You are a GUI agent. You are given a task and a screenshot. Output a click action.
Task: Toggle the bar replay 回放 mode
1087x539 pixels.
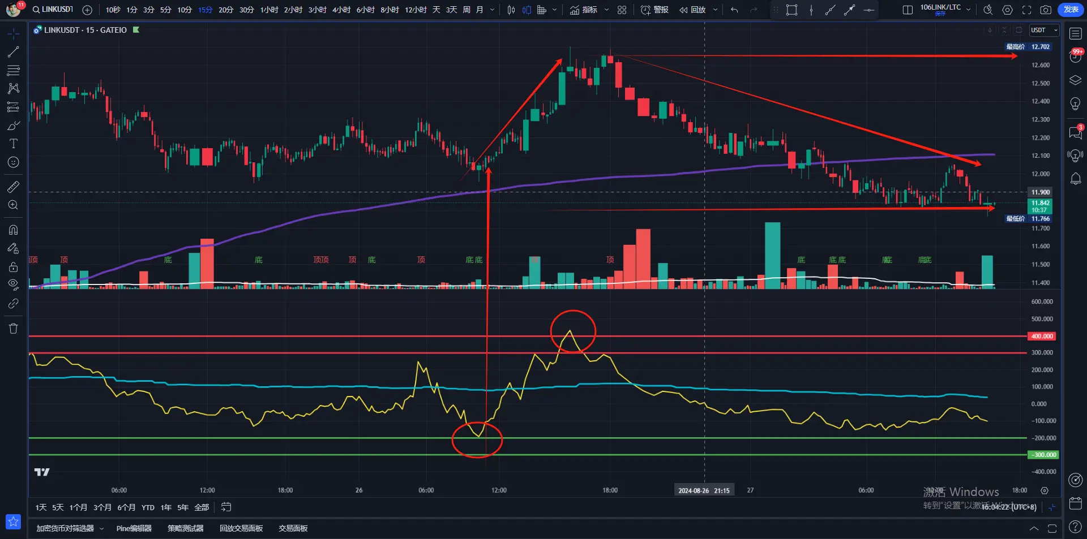click(x=693, y=10)
